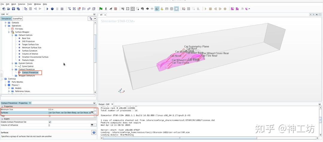The image size is (323, 142).
Task: Click the running figure toolbar icon
Action: pyautogui.click(x=111, y=9)
